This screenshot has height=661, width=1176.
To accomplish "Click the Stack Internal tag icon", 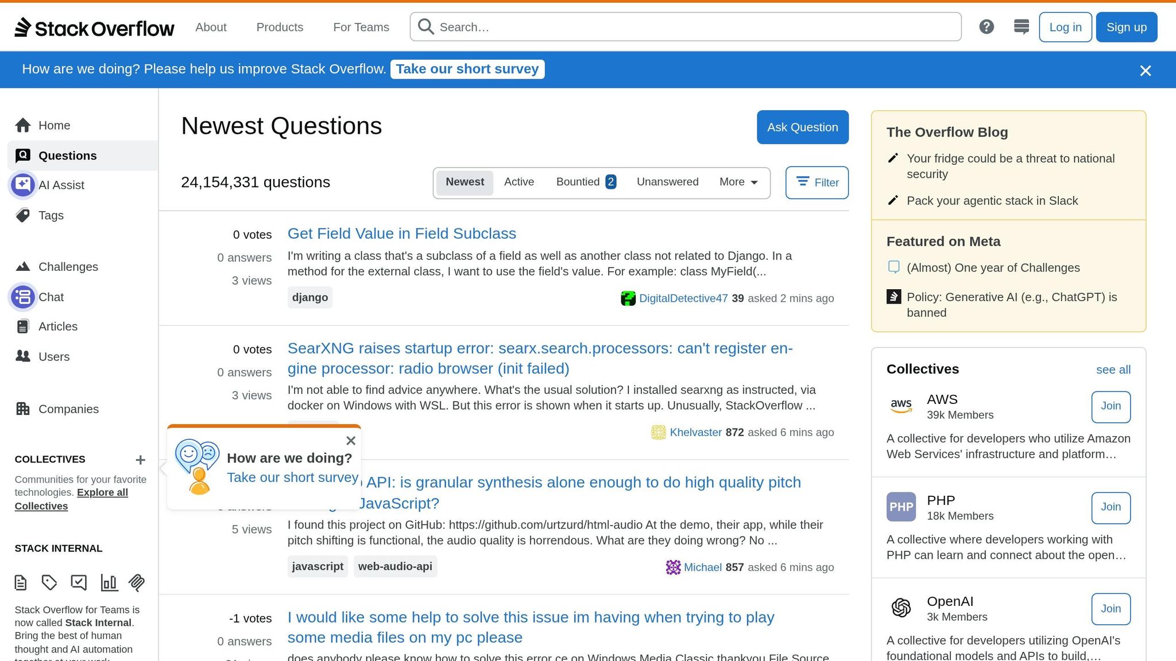I will coord(49,583).
